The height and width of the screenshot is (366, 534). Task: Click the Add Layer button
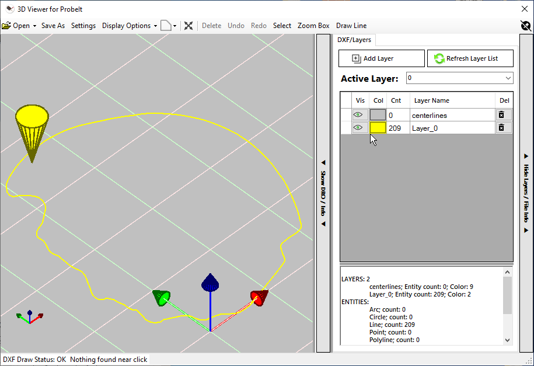pyautogui.click(x=382, y=58)
